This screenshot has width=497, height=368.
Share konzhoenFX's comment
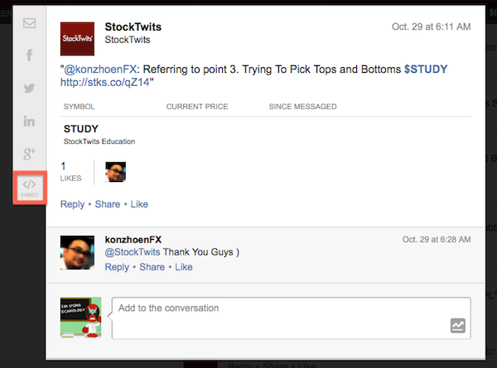coord(152,267)
